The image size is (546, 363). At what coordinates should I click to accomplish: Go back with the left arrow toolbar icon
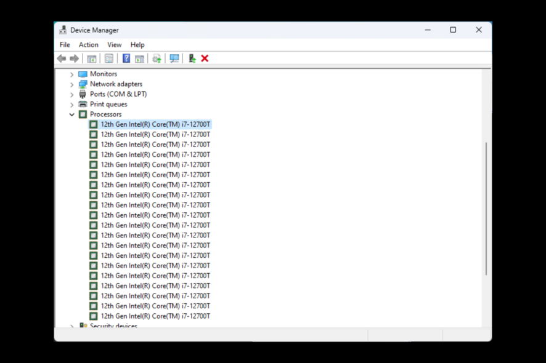tap(62, 58)
